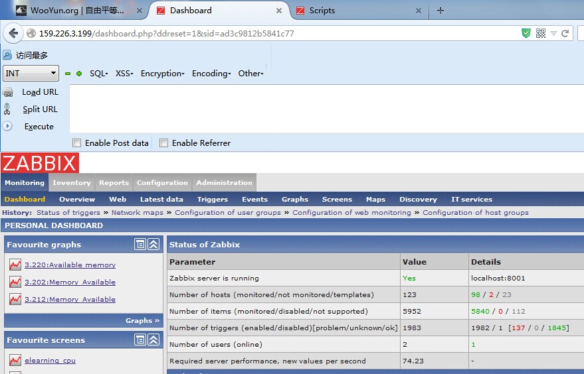Open the QR code icon in address bar
Screen dimensions: 584x374
540,33
